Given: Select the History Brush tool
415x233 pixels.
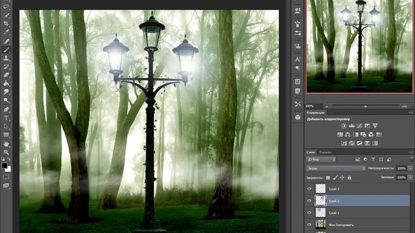Looking at the screenshot, I should coord(6,67).
